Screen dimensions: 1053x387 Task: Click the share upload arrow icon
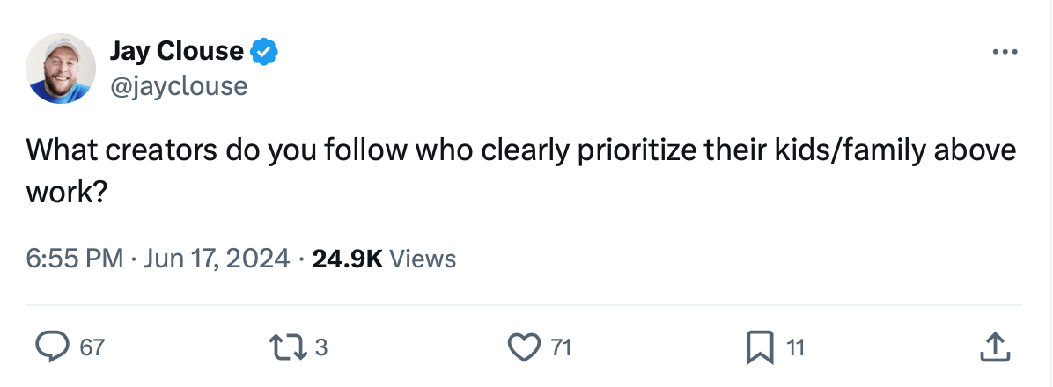click(x=993, y=347)
